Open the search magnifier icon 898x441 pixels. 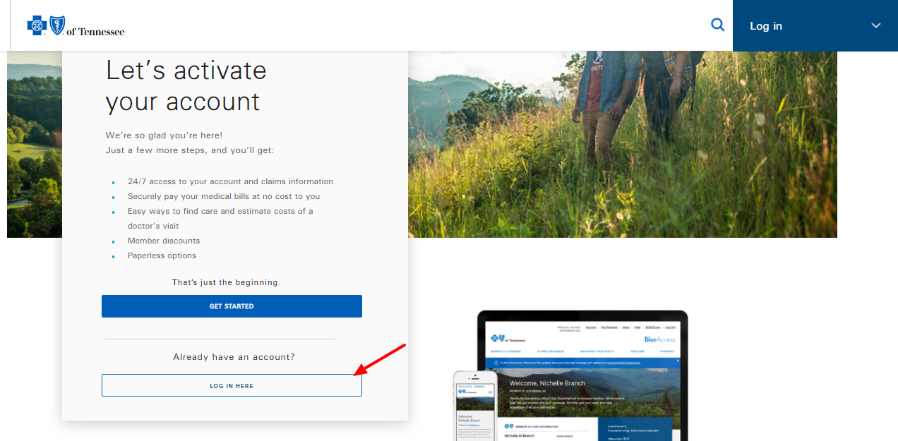[717, 25]
